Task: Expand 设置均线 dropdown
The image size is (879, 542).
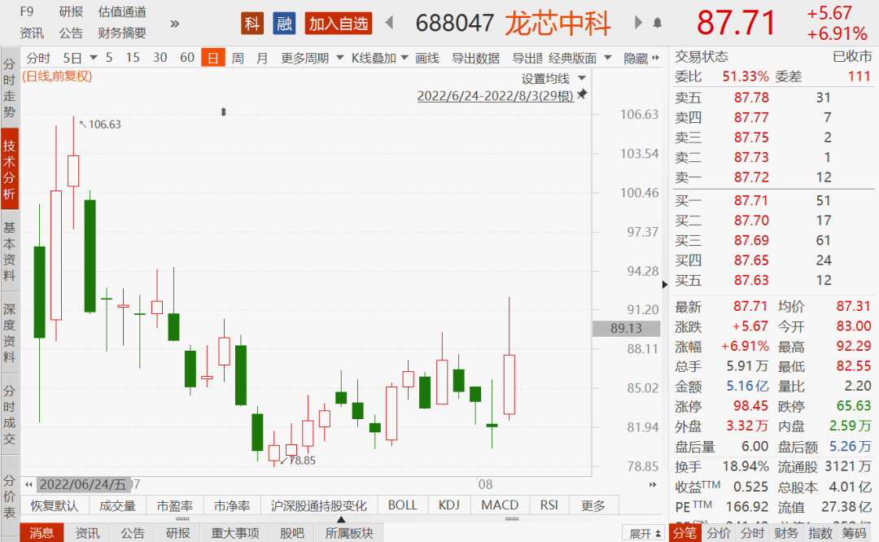Action: click(553, 78)
